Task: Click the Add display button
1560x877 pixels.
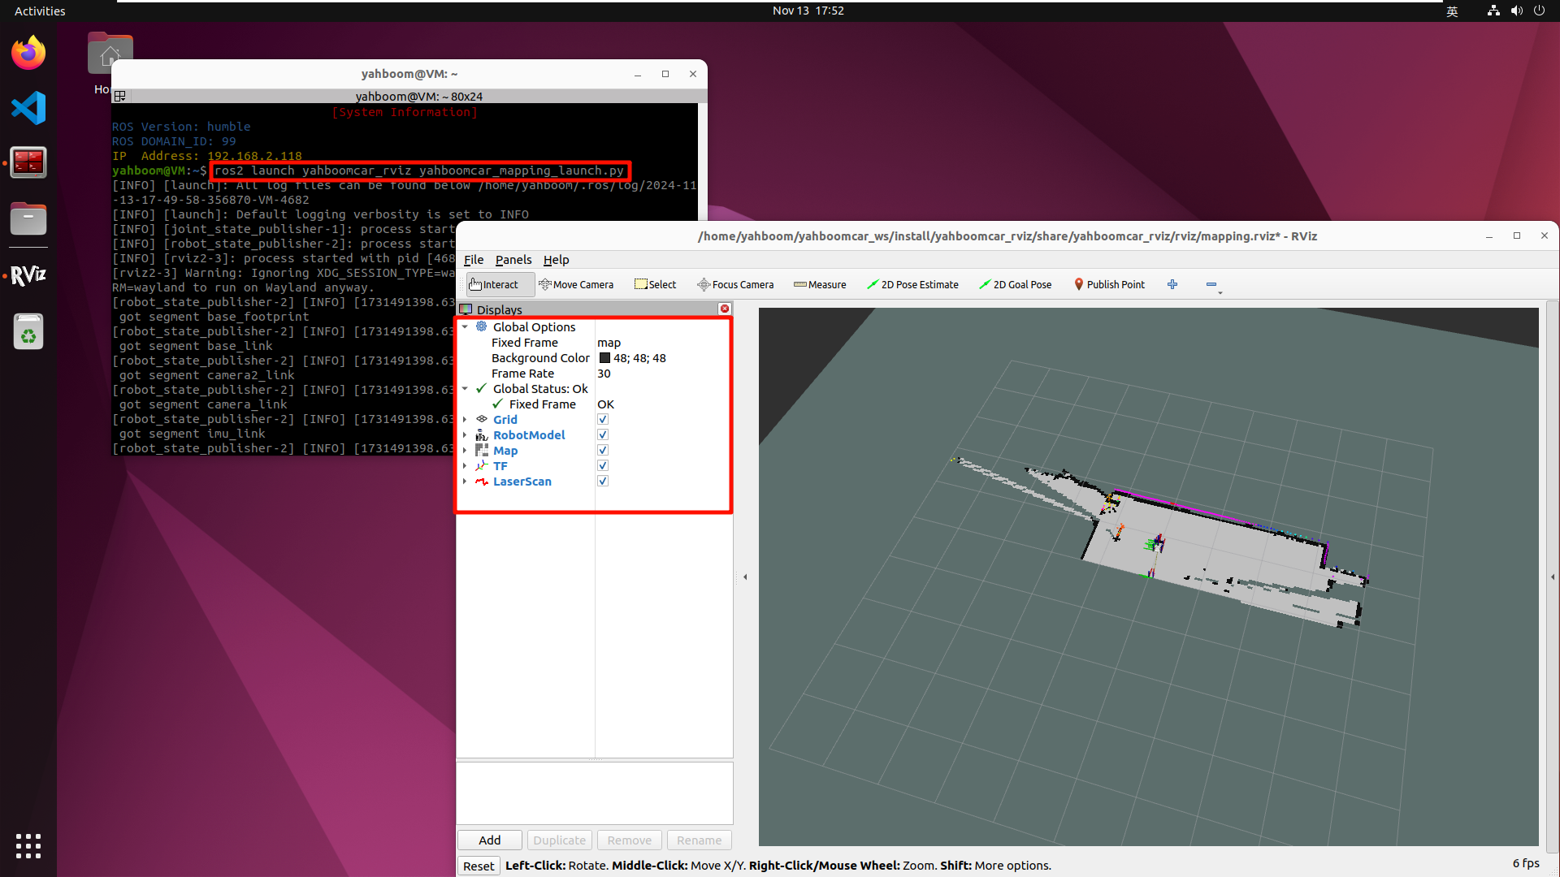Action: click(489, 840)
